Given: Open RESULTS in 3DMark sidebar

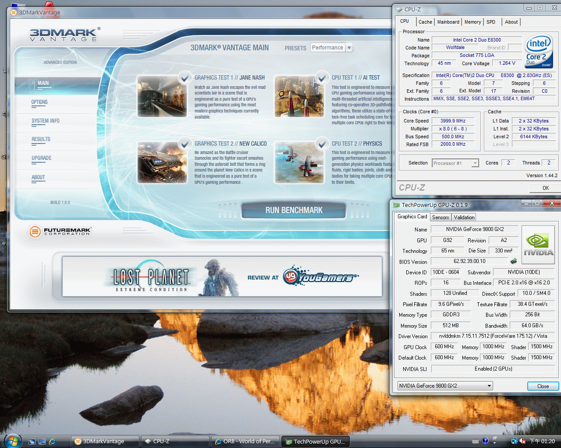Looking at the screenshot, I should [x=41, y=139].
